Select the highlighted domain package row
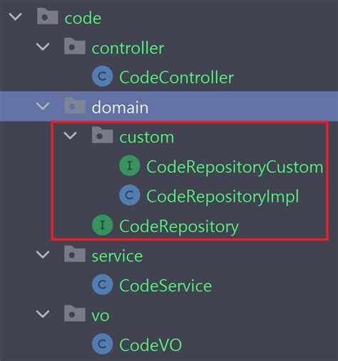 point(169,106)
